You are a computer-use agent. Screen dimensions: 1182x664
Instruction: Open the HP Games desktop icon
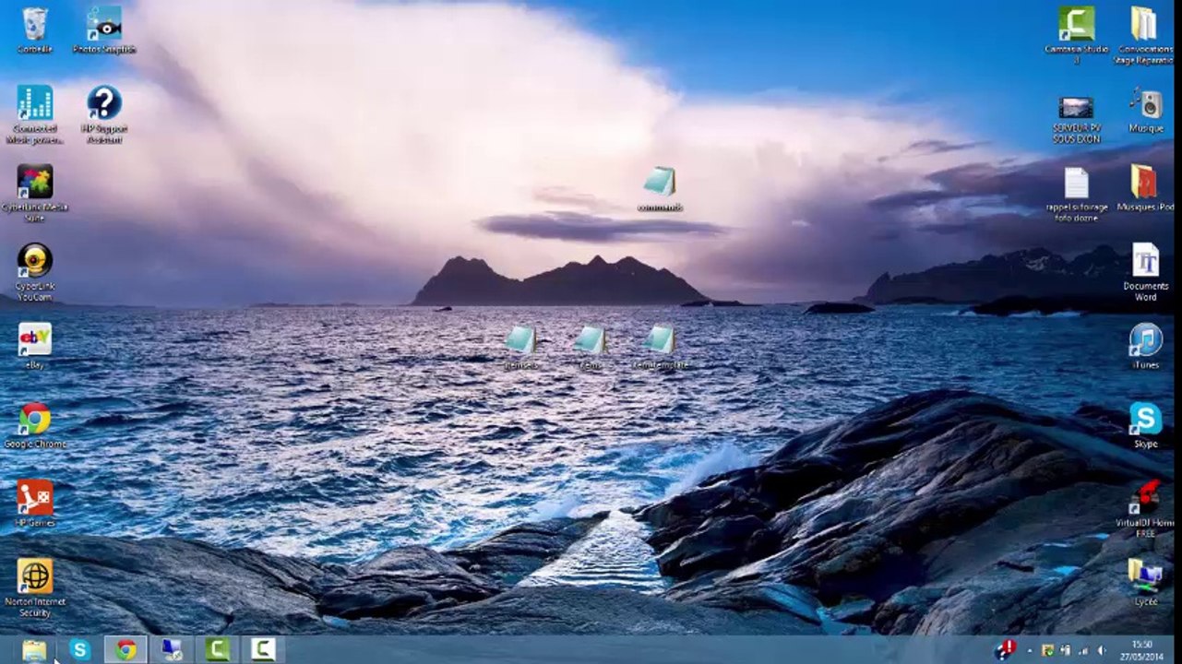tap(34, 504)
